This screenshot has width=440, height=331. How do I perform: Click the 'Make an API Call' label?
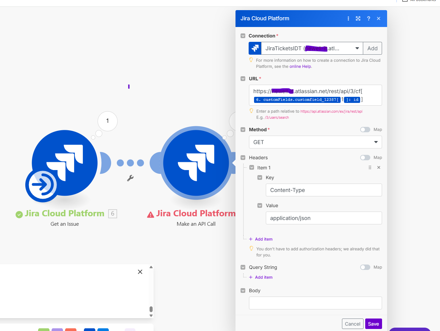[x=196, y=224]
